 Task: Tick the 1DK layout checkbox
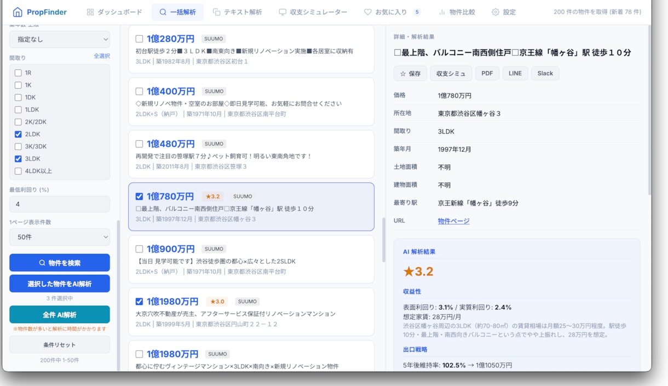[x=18, y=97]
